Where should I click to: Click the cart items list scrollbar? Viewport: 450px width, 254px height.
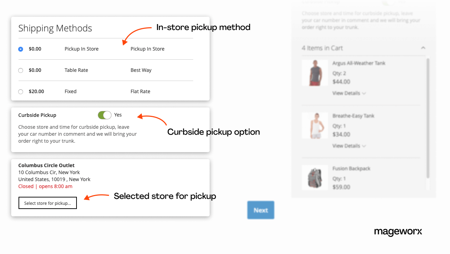point(428,119)
